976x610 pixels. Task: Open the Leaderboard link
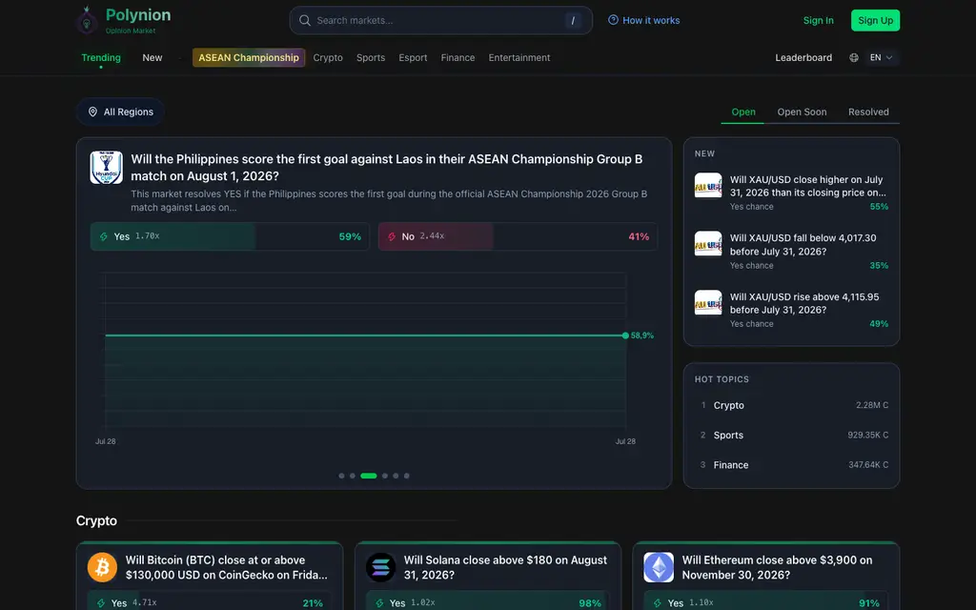coord(803,57)
